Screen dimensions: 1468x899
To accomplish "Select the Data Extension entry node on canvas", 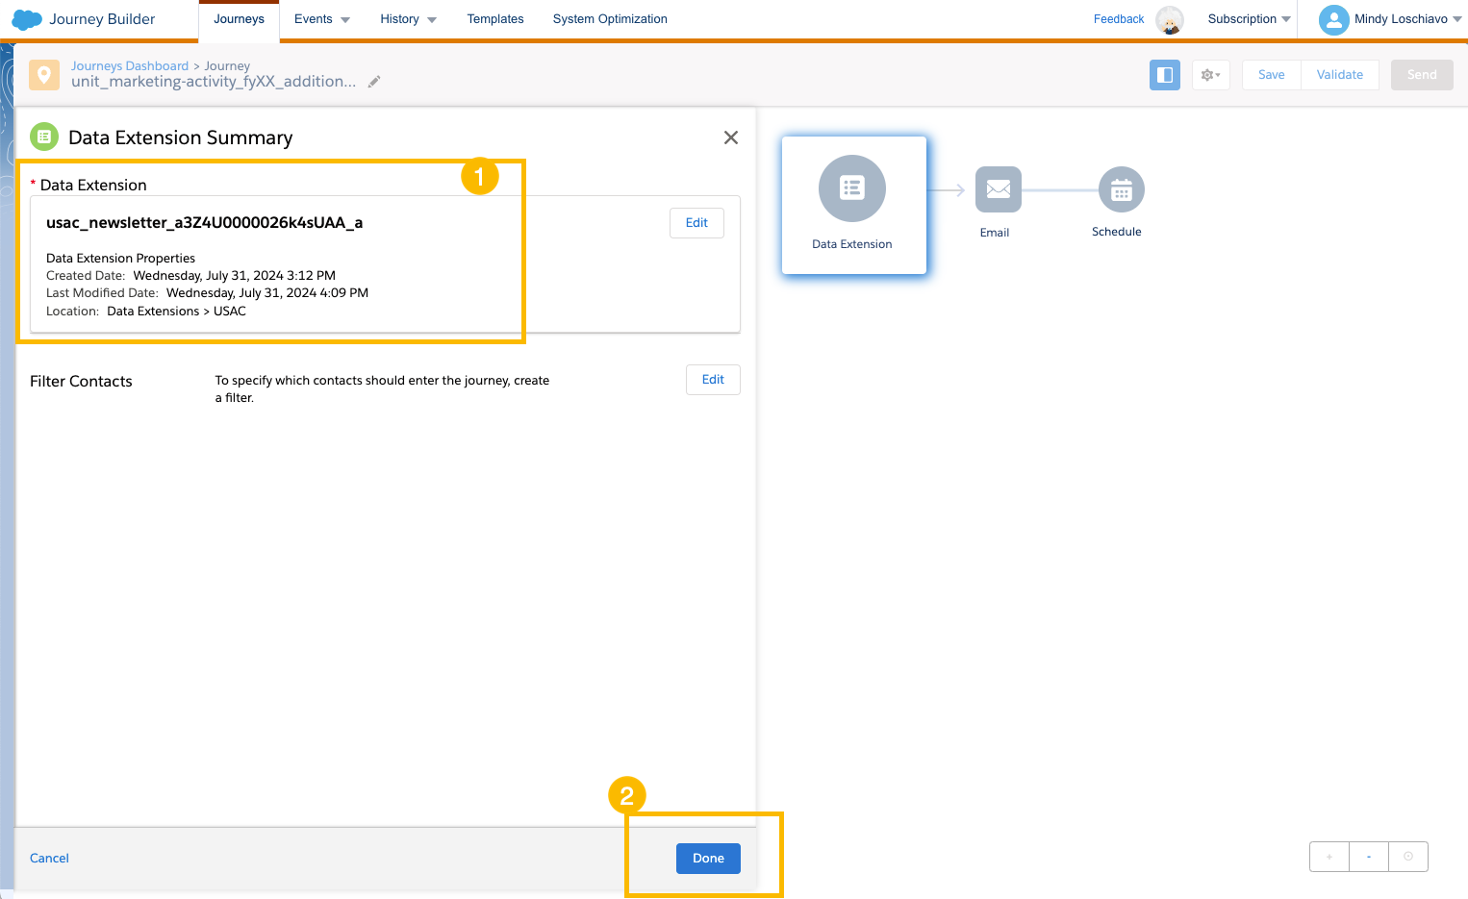I will pos(852,188).
